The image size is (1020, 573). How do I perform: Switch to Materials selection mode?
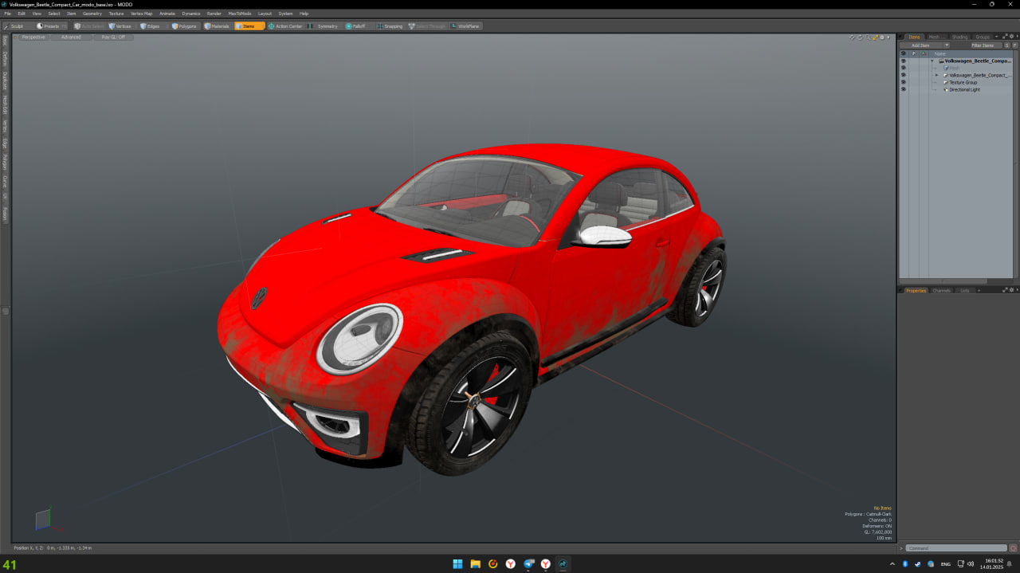(217, 26)
